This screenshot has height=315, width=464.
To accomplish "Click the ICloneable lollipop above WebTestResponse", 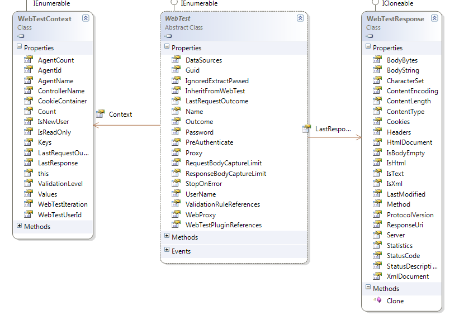I will click(375, 3).
